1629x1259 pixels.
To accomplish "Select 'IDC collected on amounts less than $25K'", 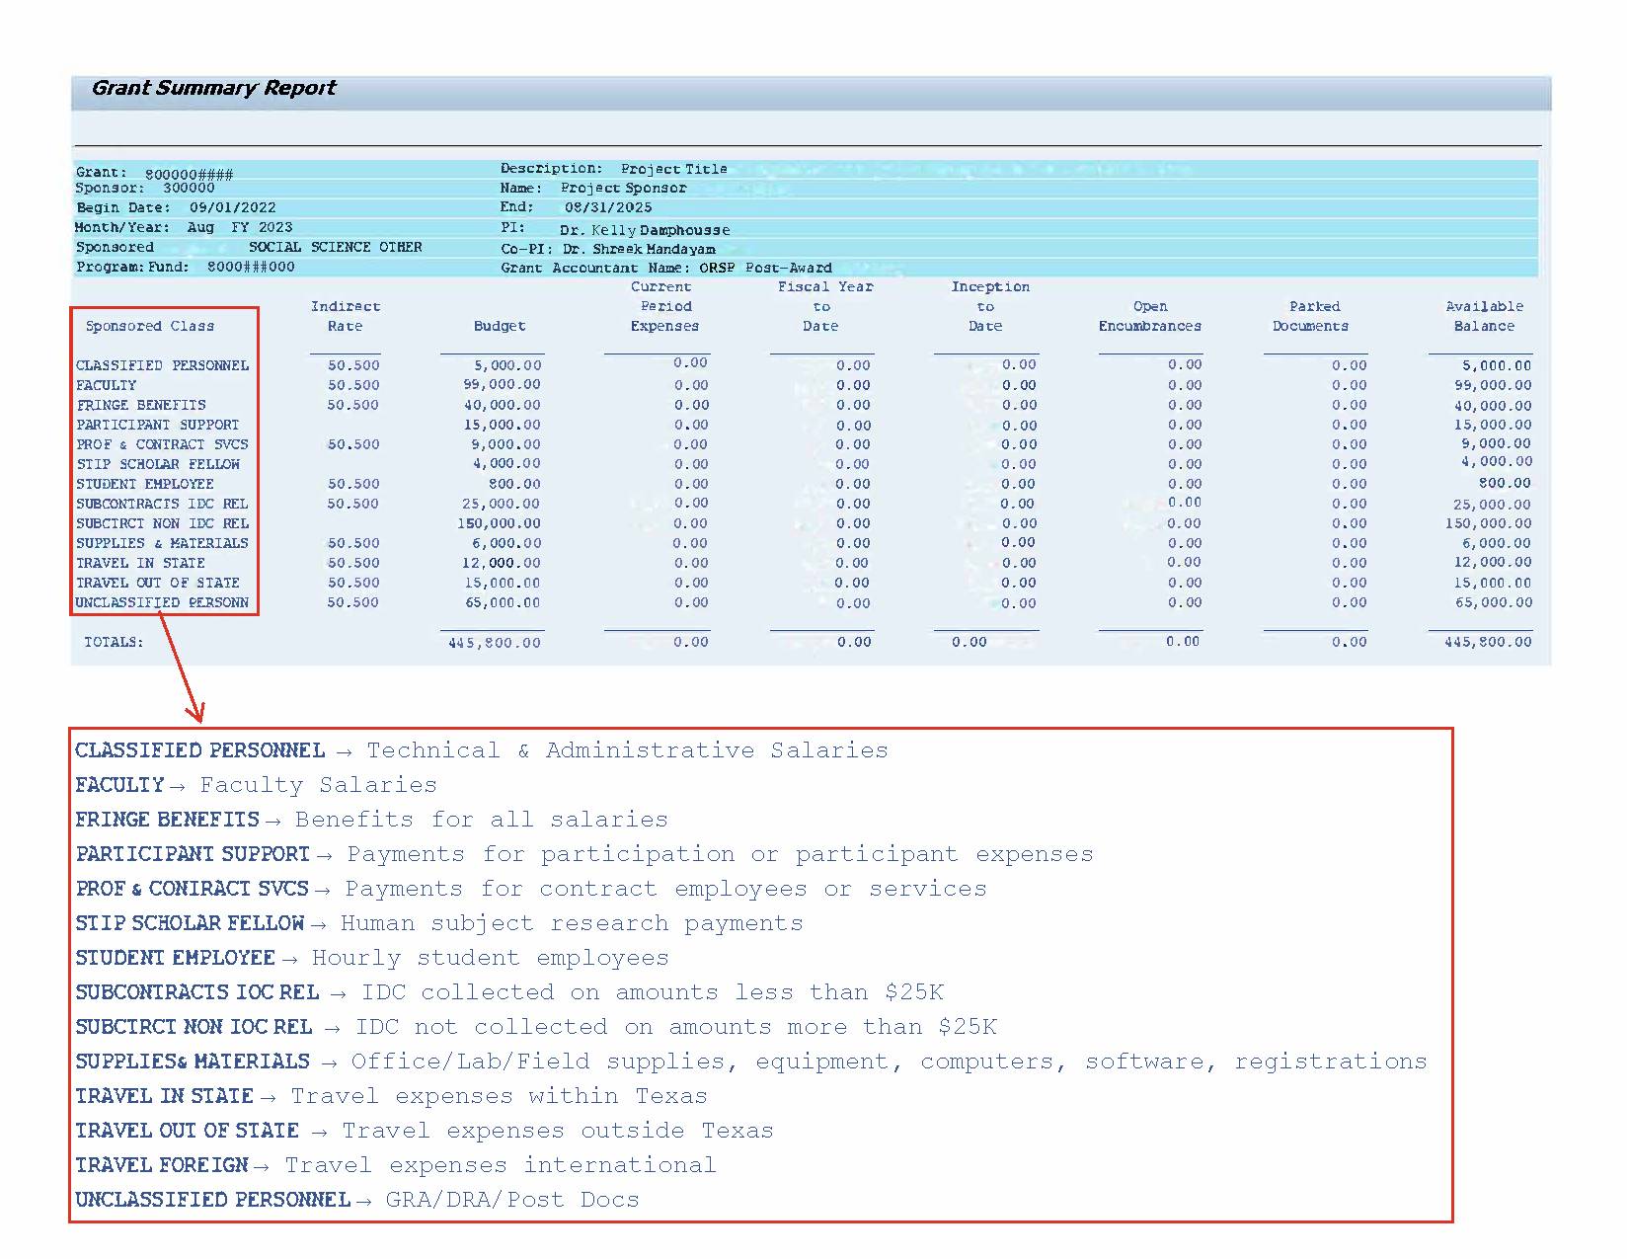I will 653,992.
